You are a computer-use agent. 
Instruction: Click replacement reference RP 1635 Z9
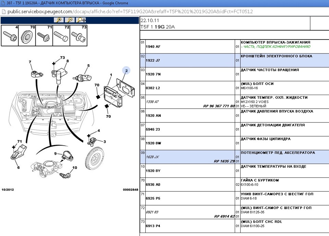[224, 161]
